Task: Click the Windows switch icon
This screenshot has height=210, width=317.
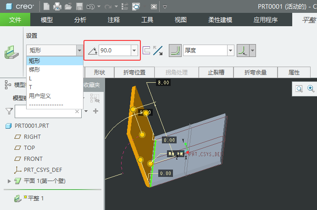Action: (x=136, y=6)
